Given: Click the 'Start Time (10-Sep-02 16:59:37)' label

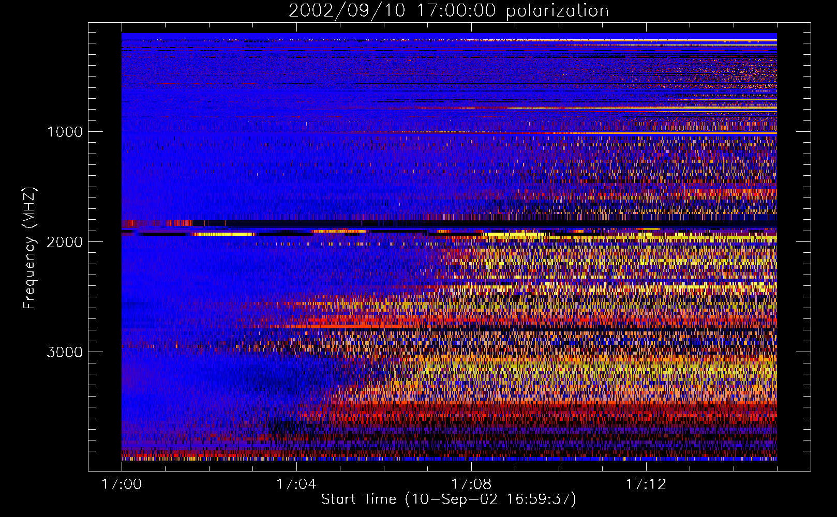Looking at the screenshot, I should tap(449, 499).
